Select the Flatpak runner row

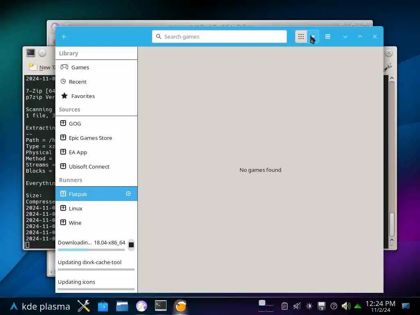(96, 194)
